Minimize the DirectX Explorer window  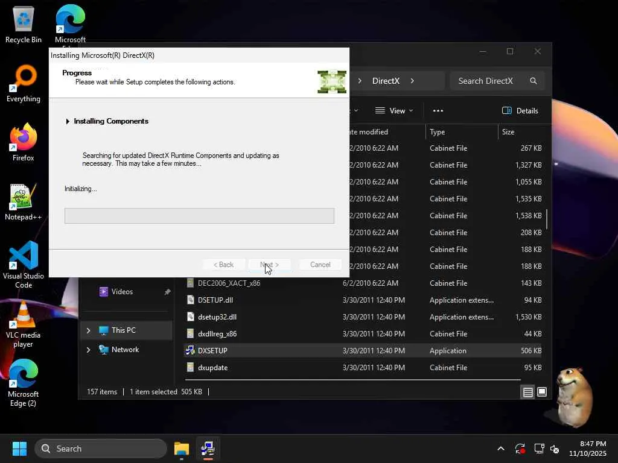[483, 52]
